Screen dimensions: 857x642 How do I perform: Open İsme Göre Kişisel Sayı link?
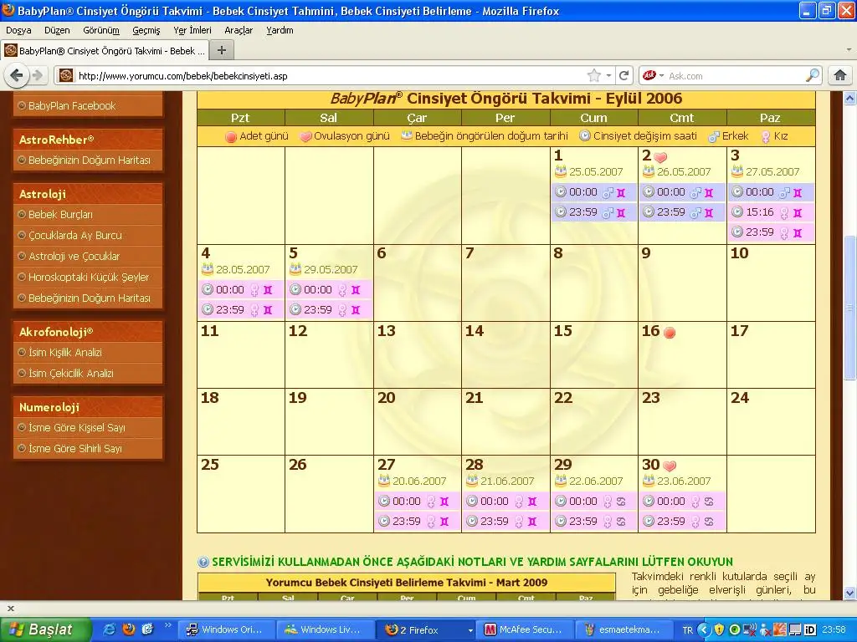click(76, 427)
